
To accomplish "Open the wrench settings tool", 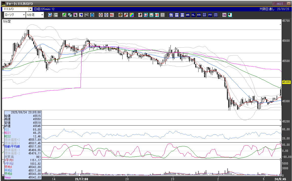I will [x=126, y=15].
